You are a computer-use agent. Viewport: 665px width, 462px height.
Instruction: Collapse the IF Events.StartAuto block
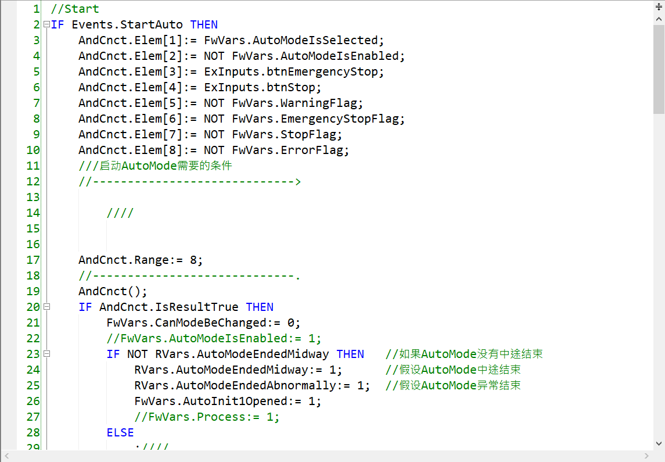[x=46, y=25]
